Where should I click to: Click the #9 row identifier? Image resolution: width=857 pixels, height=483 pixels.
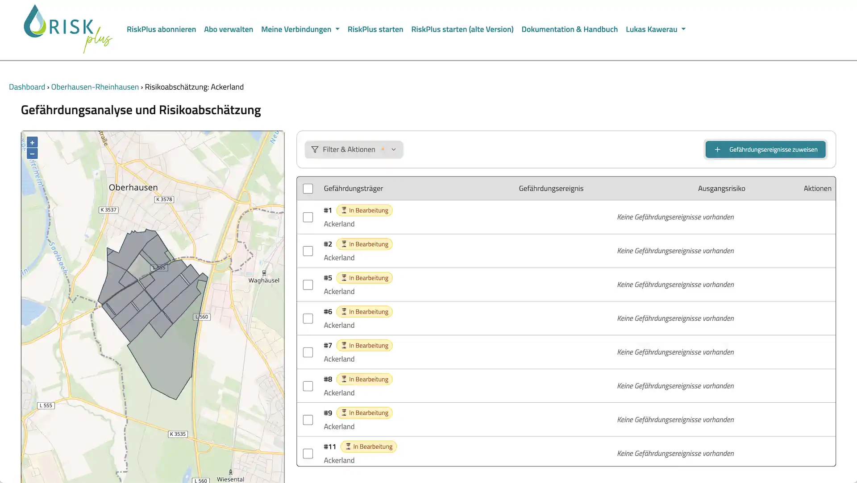pyautogui.click(x=328, y=413)
